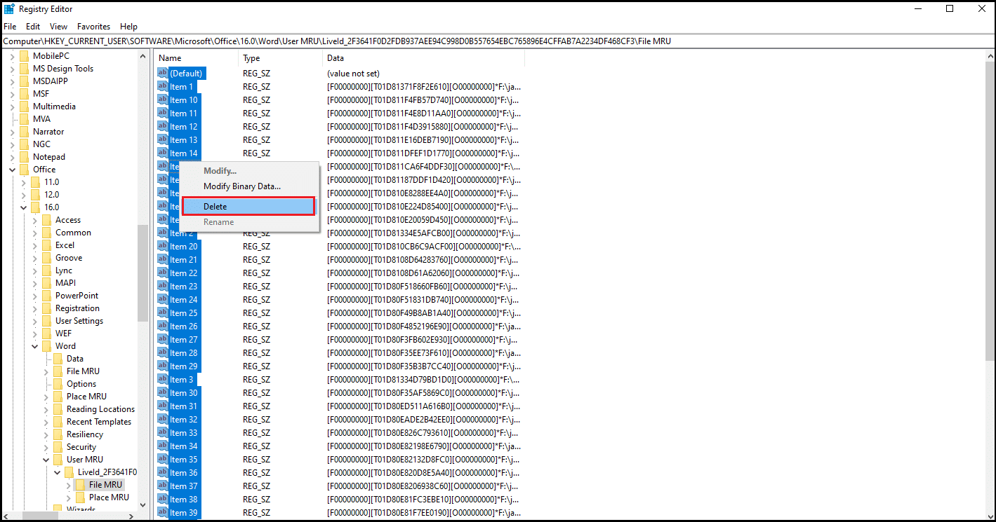Open the Edit menu
Image resolution: width=996 pixels, height=522 pixels.
(x=33, y=27)
